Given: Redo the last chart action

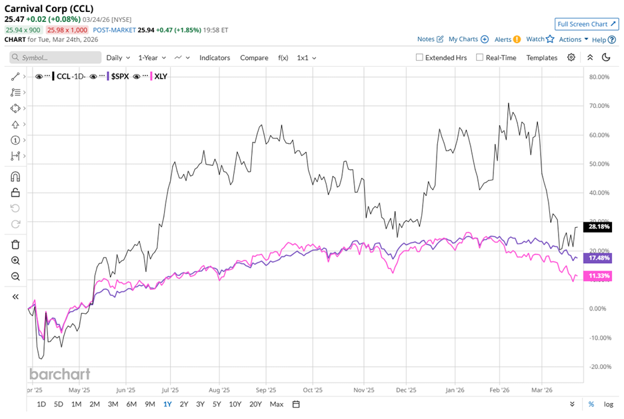Looking at the screenshot, I should click(15, 224).
